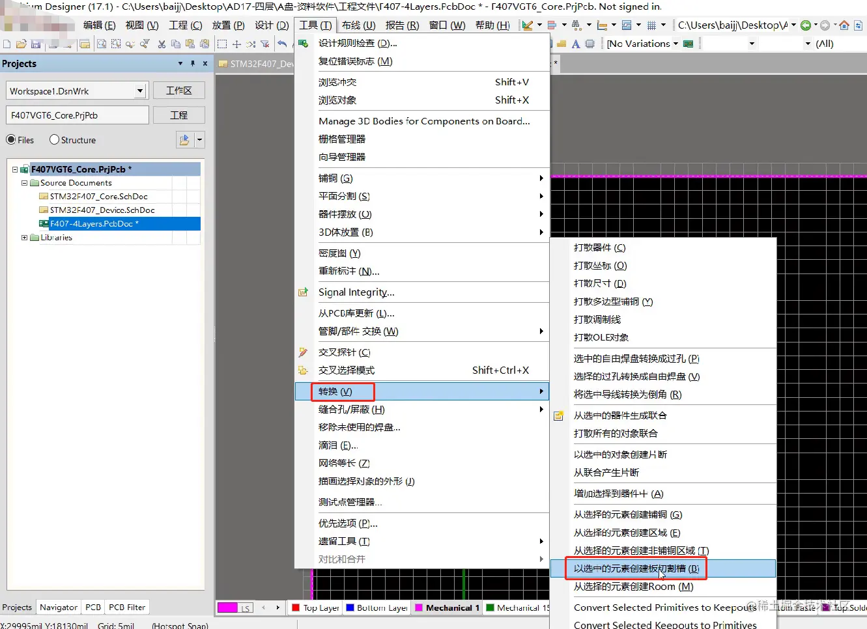This screenshot has height=629, width=867.
Task: Click the New document toolbar icon
Action: tap(7, 44)
